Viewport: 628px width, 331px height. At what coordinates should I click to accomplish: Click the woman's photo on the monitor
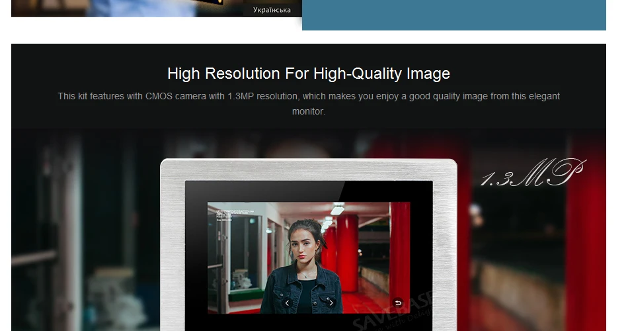[x=309, y=258]
